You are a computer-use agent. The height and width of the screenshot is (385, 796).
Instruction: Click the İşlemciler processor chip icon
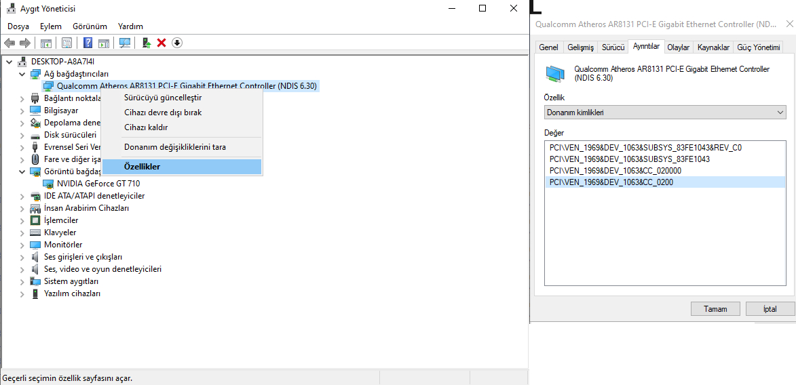[35, 220]
